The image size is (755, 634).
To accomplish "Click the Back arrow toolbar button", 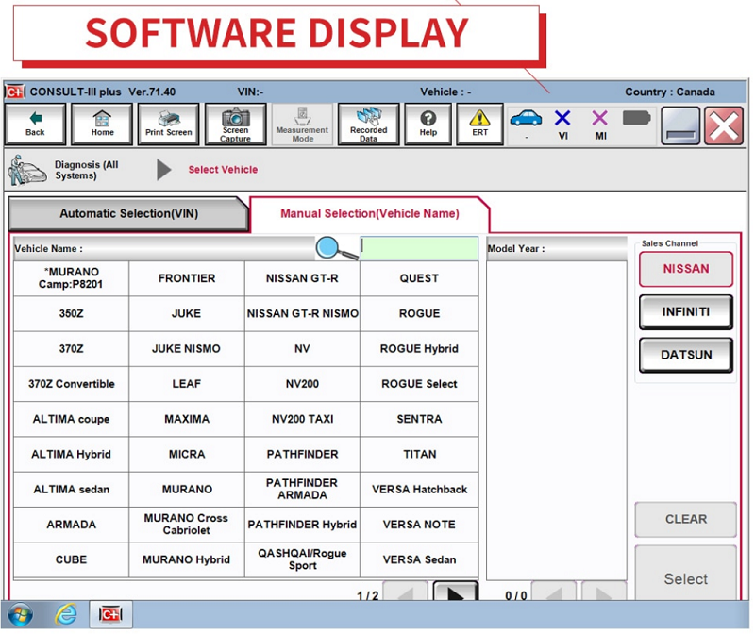I will coord(35,125).
